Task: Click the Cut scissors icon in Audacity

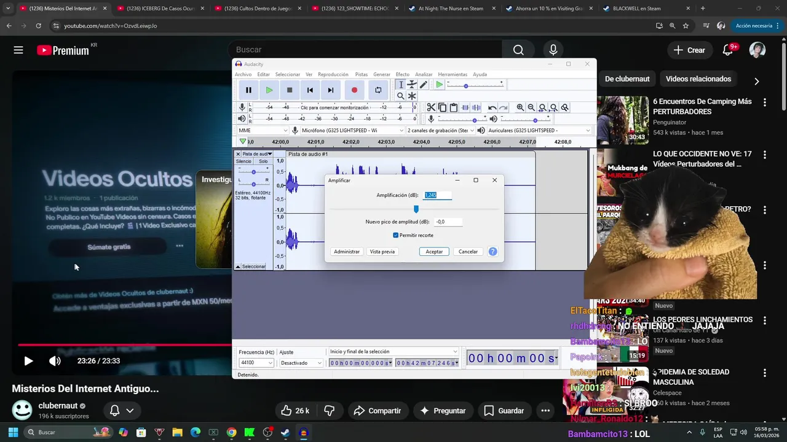Action: 431,107
